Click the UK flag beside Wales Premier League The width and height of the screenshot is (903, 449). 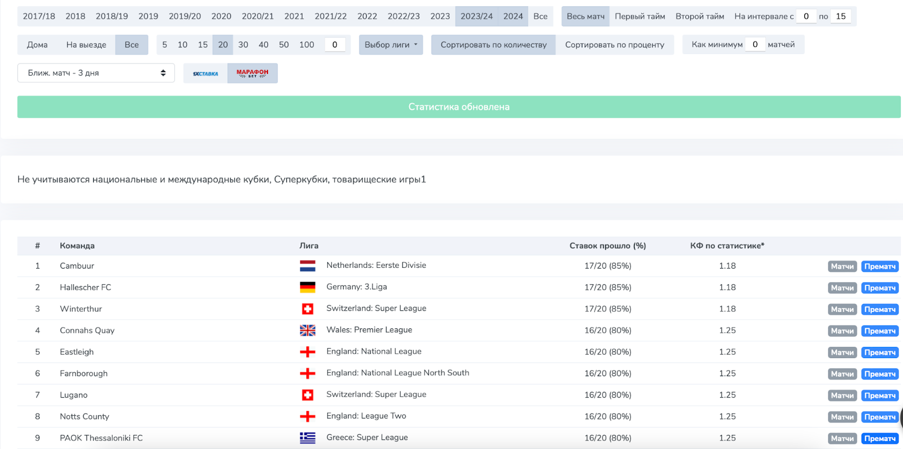308,330
